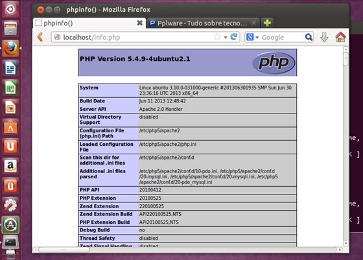Open Ubuntu One launcher icon
Viewport: 363px width, 260px height.
pos(10,147)
